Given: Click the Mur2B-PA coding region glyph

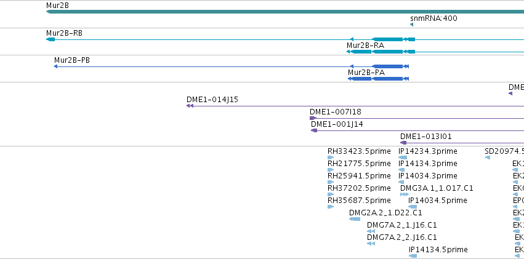Looking at the screenshot, I should (378, 79).
